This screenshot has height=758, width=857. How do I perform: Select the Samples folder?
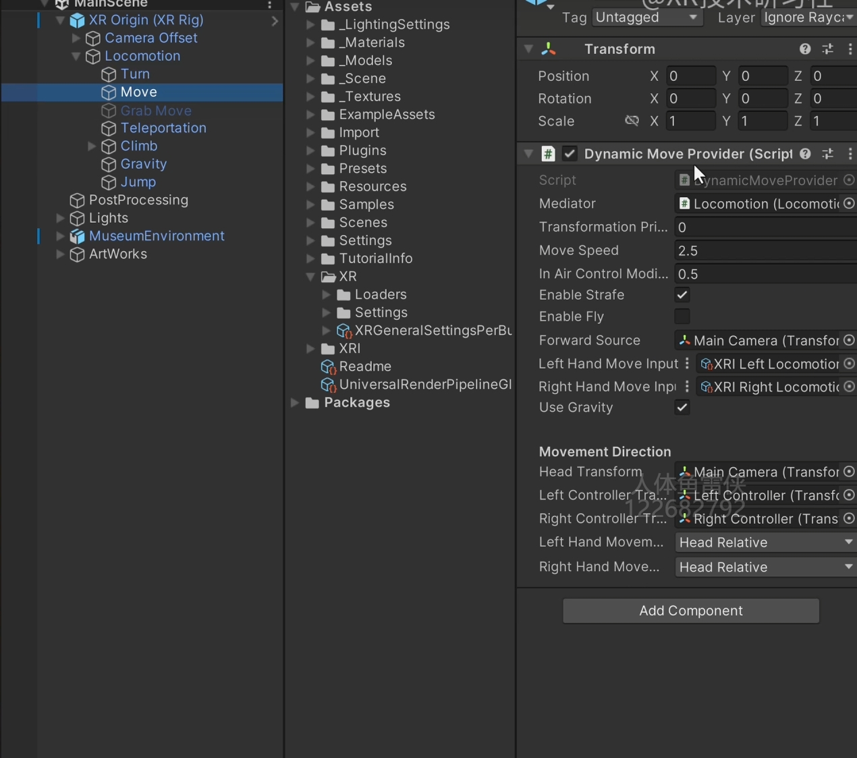point(366,205)
